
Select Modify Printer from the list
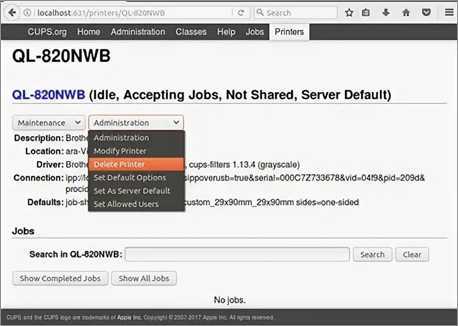click(136, 151)
